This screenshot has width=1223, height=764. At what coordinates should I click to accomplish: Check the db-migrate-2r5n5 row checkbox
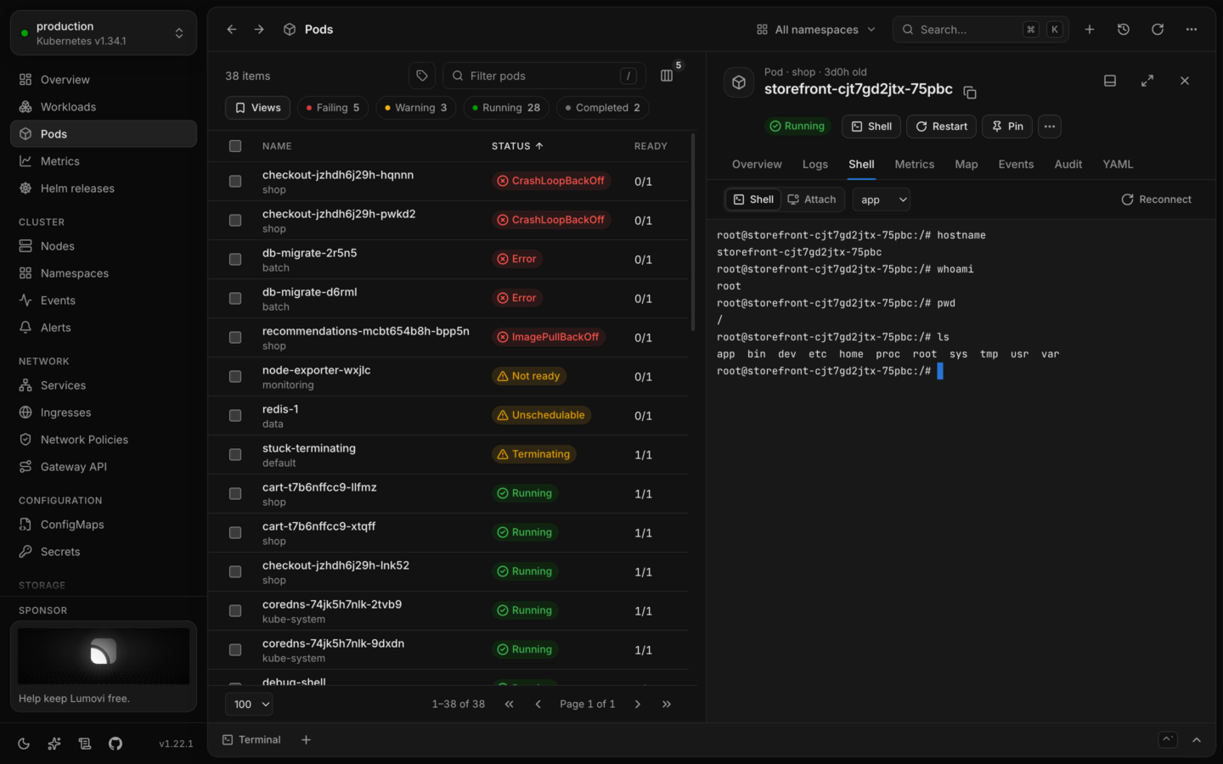[235, 259]
